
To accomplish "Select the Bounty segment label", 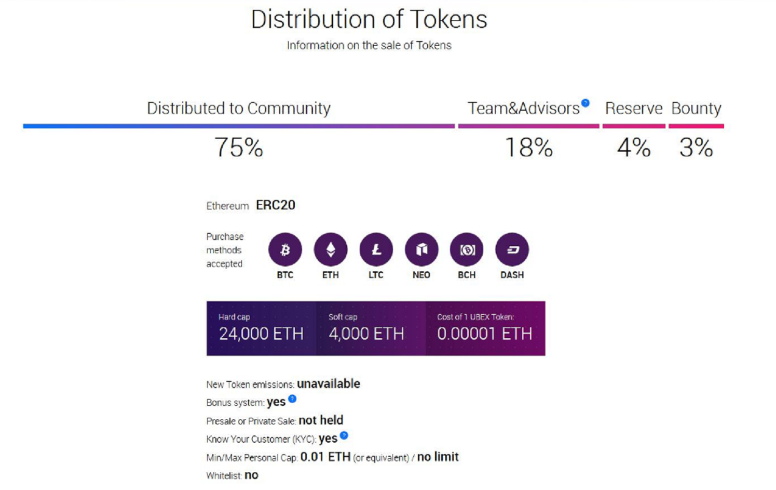I will click(696, 108).
